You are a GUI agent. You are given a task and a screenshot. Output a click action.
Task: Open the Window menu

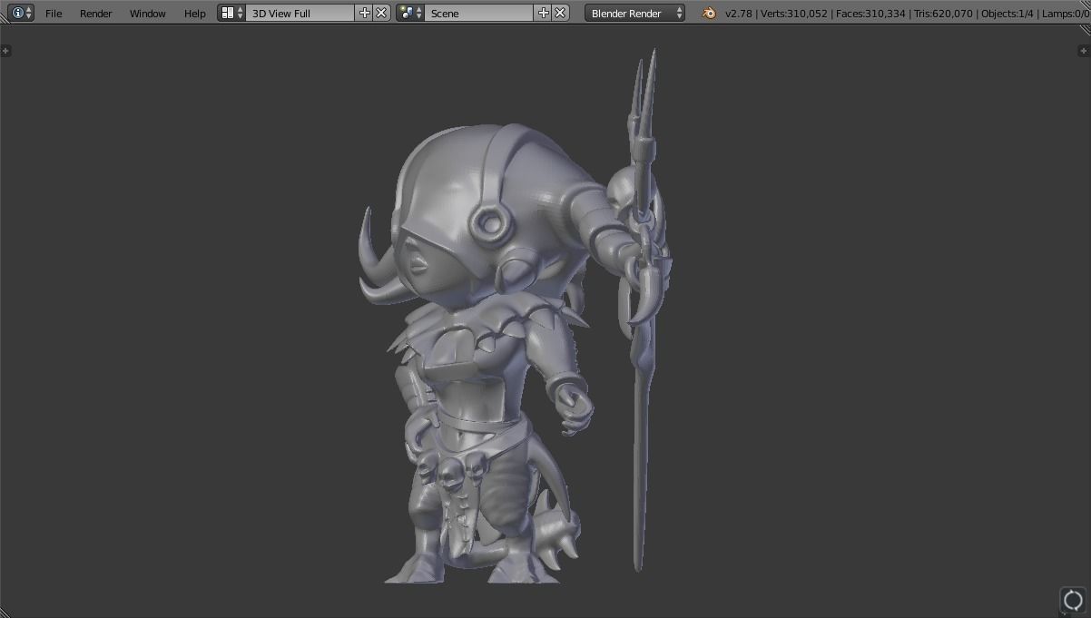pyautogui.click(x=147, y=14)
